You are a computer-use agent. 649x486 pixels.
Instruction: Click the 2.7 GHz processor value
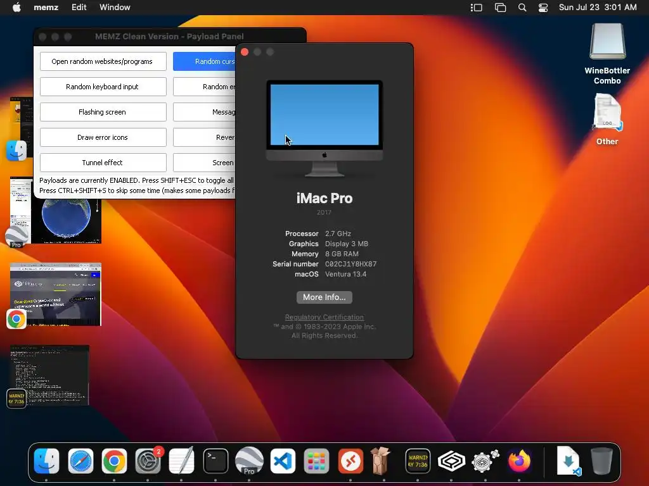pyautogui.click(x=338, y=234)
